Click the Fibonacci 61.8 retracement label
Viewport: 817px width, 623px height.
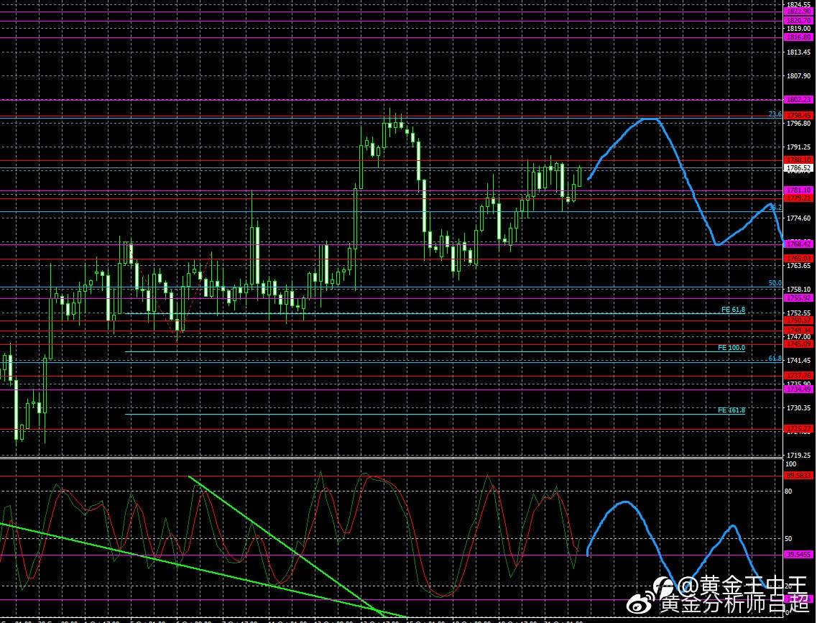775,359
